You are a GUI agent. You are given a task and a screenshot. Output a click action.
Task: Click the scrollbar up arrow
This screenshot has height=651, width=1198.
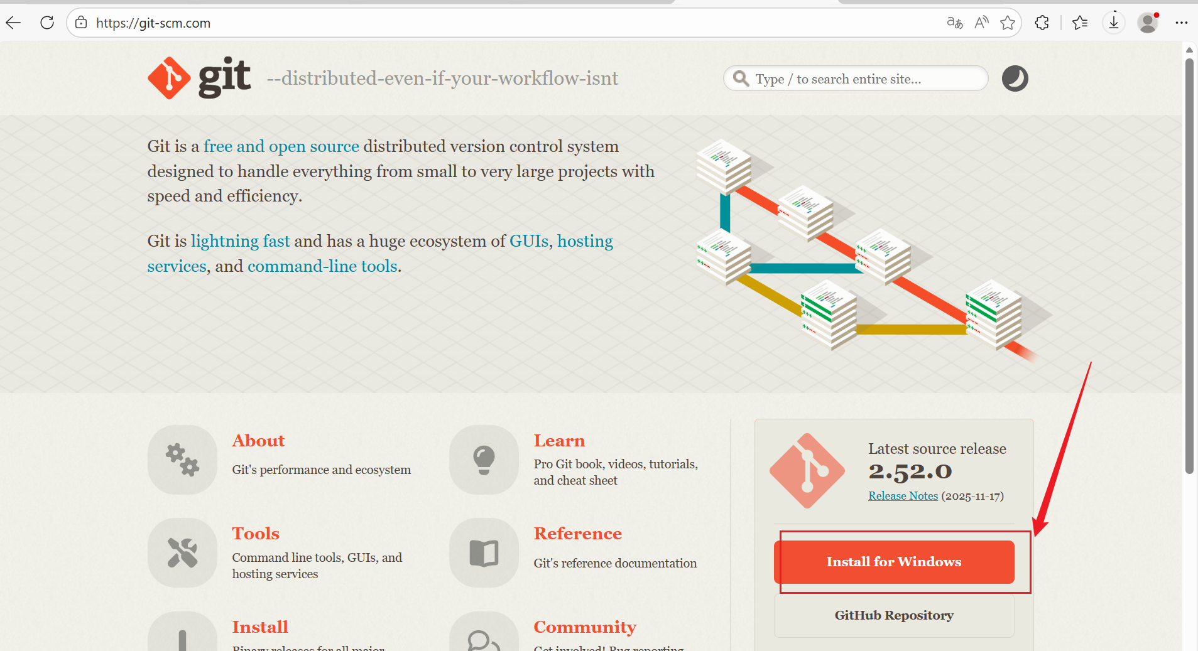(x=1189, y=49)
